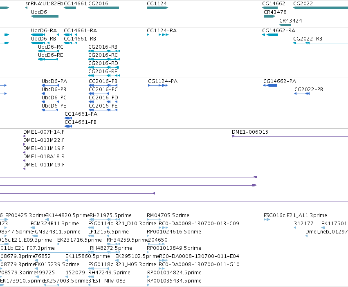
Task: Click the RP001024616.5prime EST label
Action: [x=174, y=232]
